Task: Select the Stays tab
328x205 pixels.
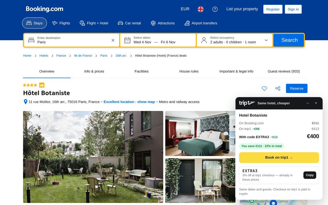Action: [x=34, y=23]
